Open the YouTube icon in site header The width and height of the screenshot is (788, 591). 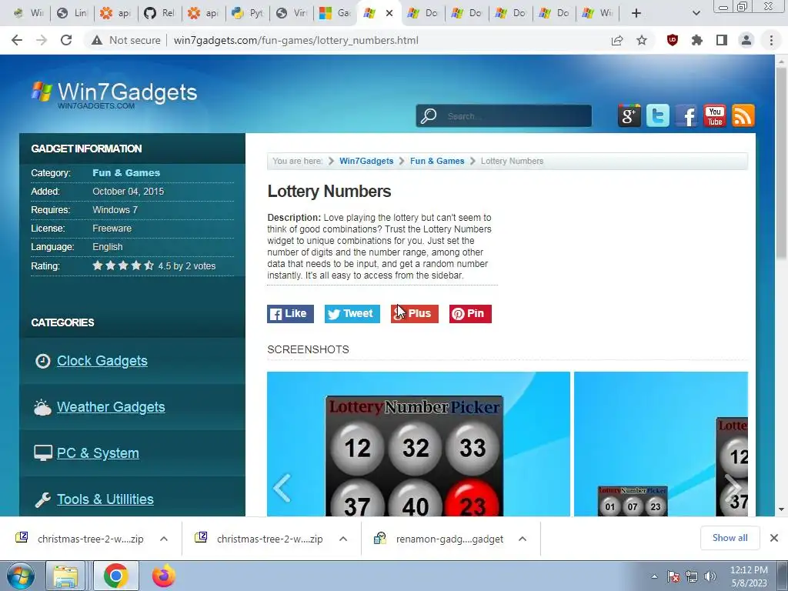click(x=715, y=115)
